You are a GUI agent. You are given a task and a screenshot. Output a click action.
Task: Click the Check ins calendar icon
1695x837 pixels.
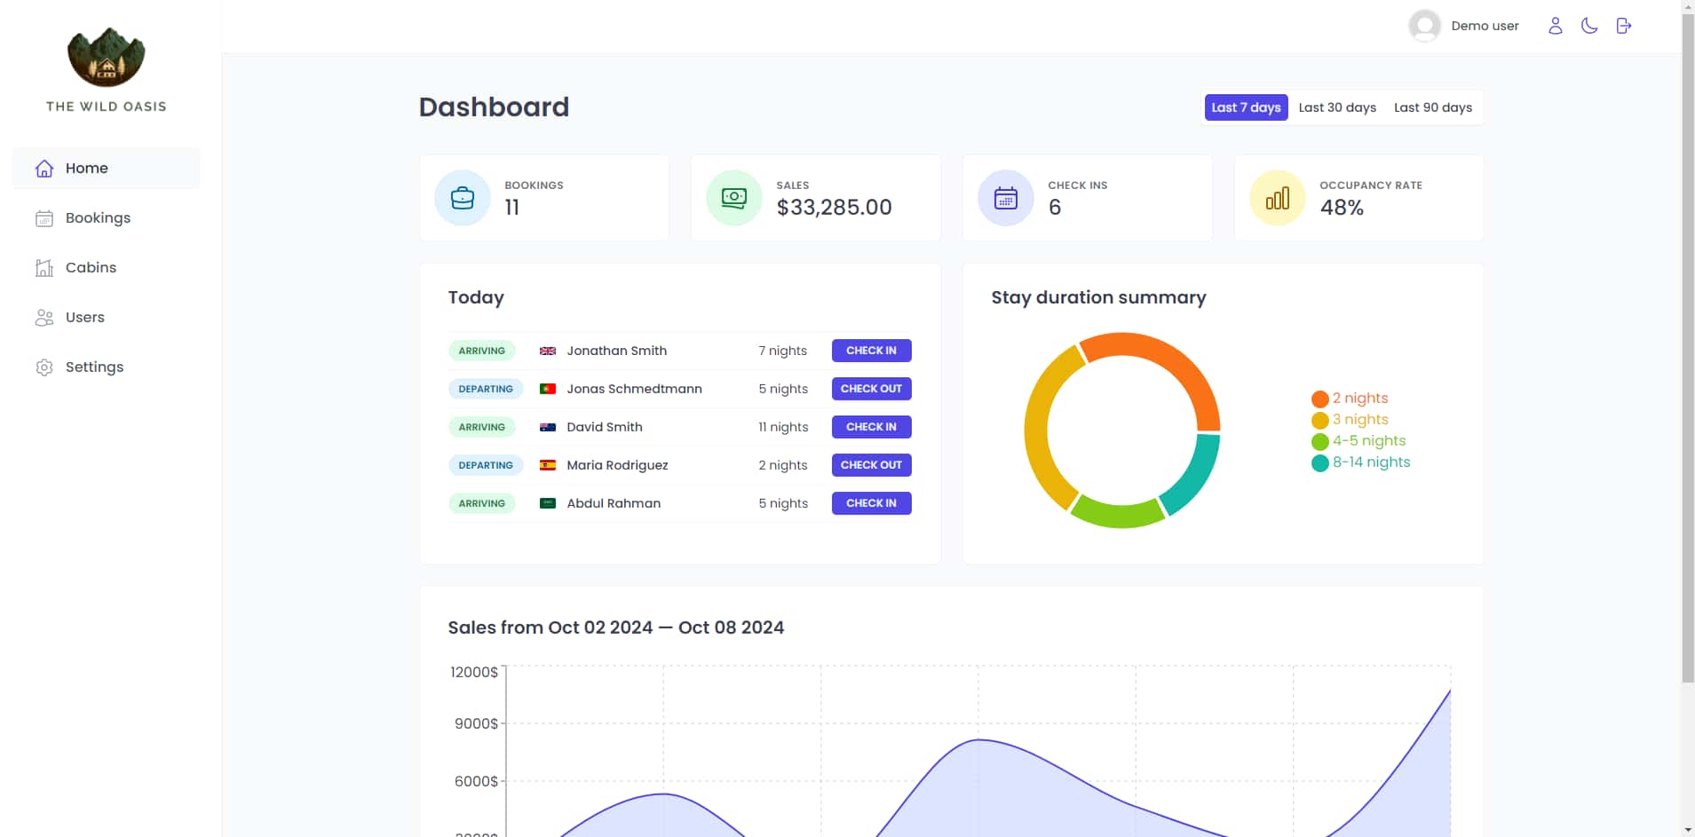point(1006,198)
